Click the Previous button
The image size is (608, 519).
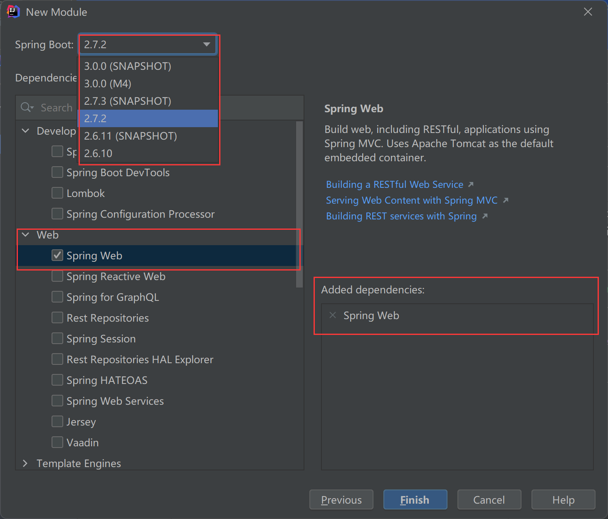click(x=341, y=499)
